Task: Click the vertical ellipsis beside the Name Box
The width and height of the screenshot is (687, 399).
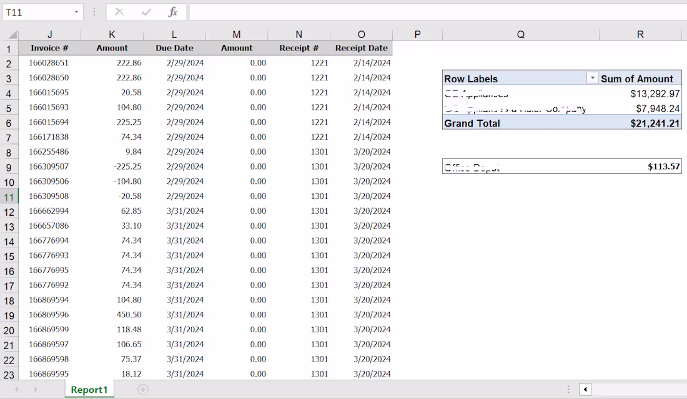Action: pos(94,12)
